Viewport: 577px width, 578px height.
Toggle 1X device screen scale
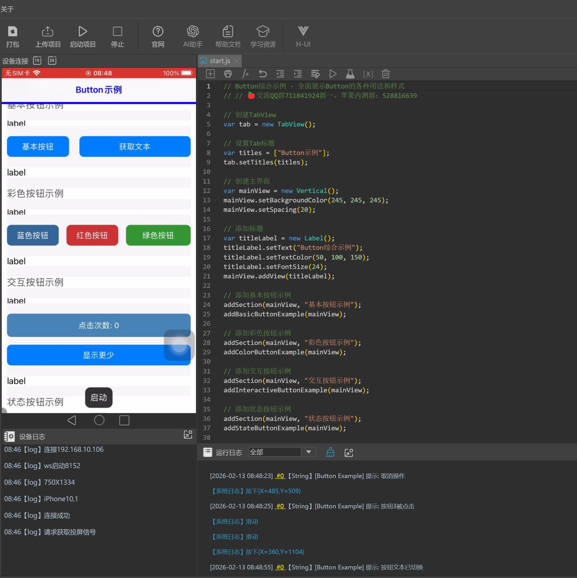[37, 61]
